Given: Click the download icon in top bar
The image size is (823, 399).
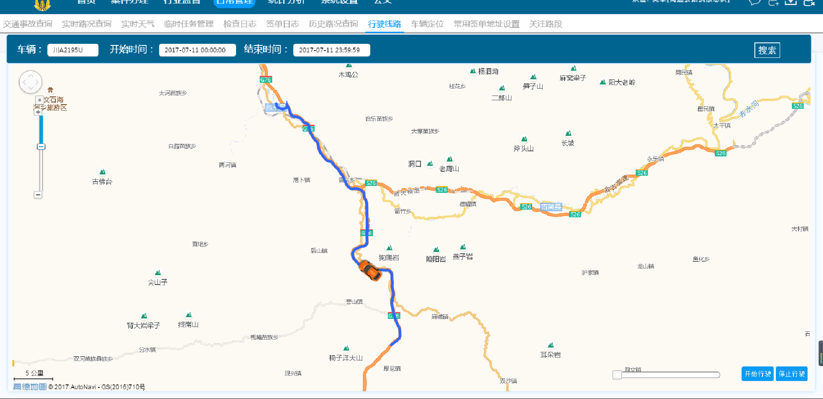Looking at the screenshot, I should click(x=790, y=2).
